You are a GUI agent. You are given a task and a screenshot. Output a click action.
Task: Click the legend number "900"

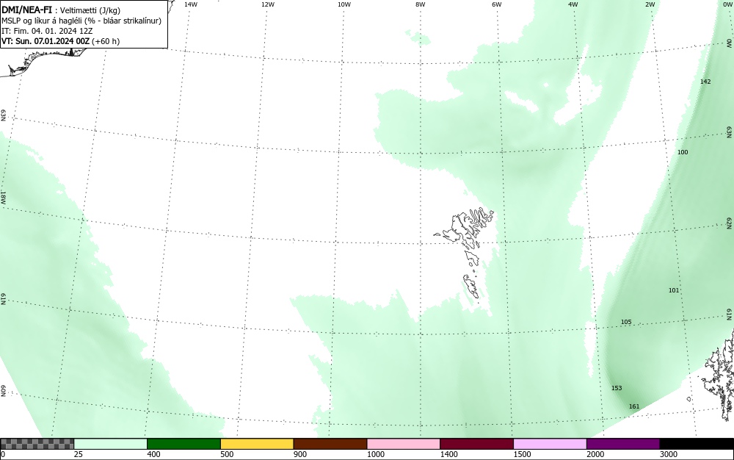point(300,454)
